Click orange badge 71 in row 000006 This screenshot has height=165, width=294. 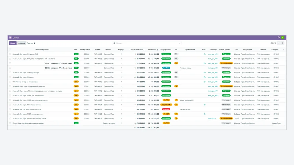pos(176,63)
